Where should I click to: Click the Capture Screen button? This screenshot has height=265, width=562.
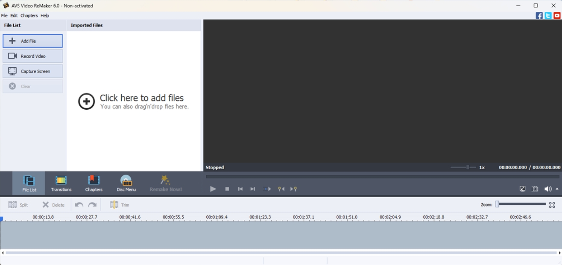point(32,71)
